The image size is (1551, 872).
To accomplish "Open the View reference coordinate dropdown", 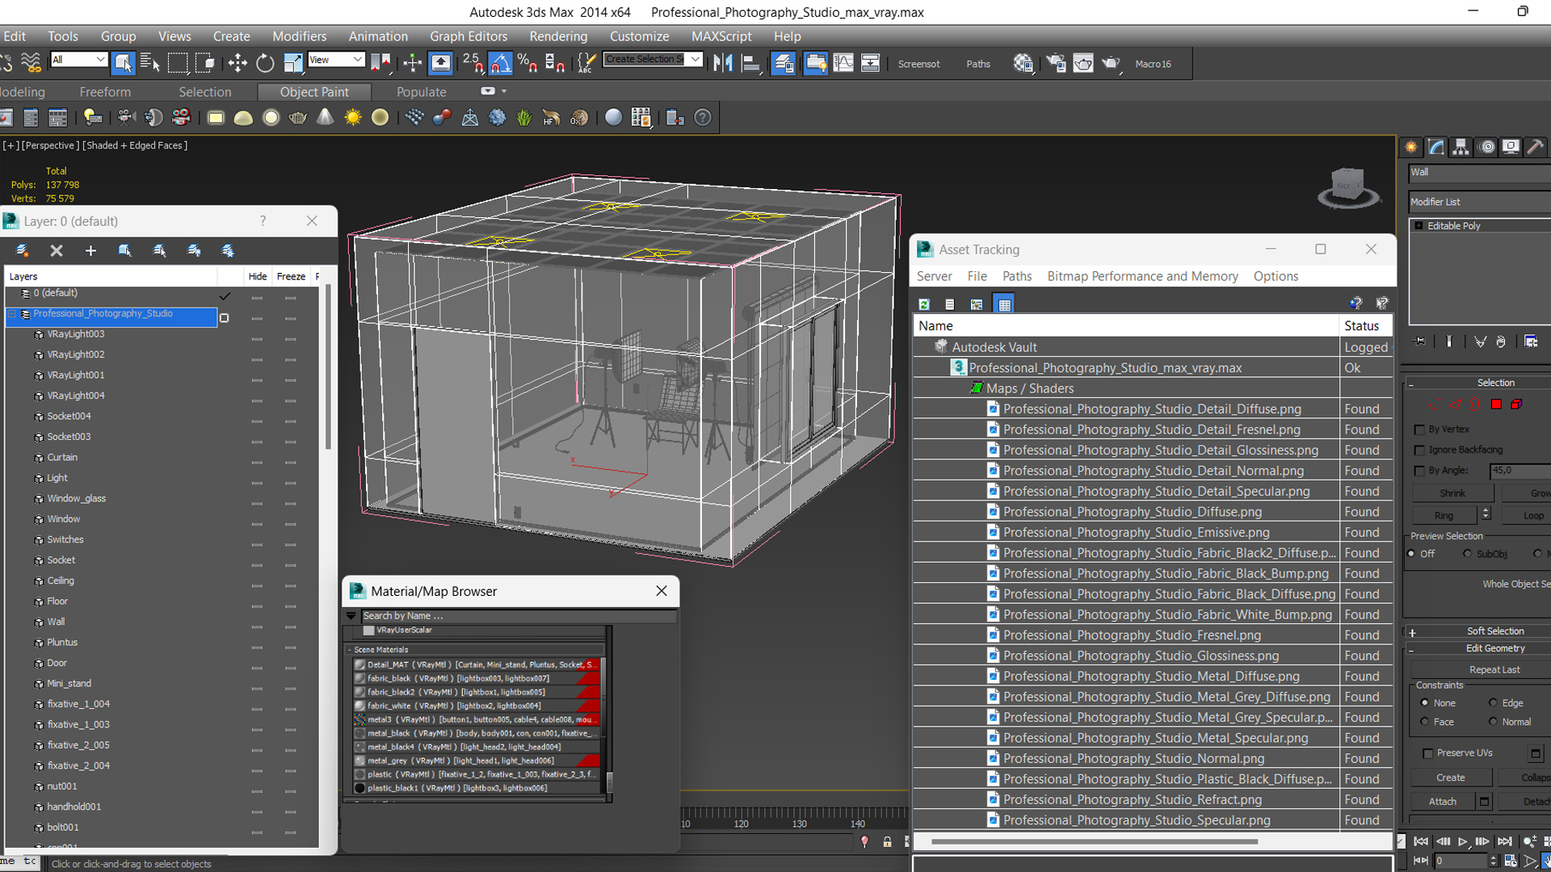I will coord(336,60).
